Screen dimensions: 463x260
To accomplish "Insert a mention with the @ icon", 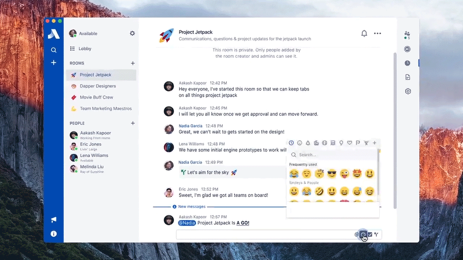I will coord(357,235).
